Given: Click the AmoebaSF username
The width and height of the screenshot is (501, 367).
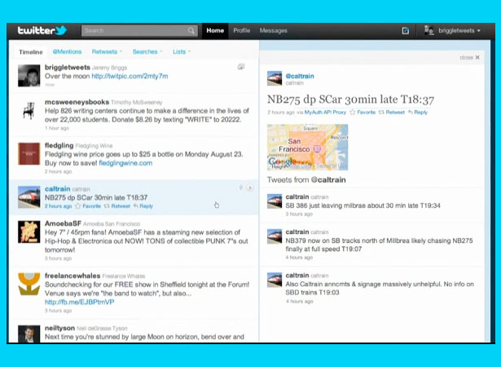Looking at the screenshot, I should pos(63,223).
